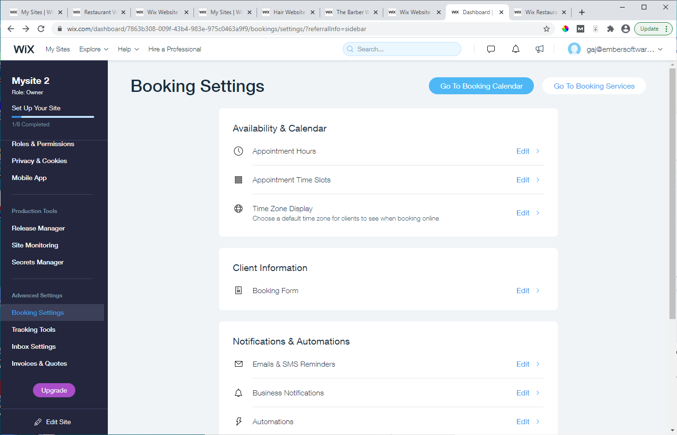Open Invoices & Quotes in sidebar
This screenshot has height=435, width=677.
point(39,363)
